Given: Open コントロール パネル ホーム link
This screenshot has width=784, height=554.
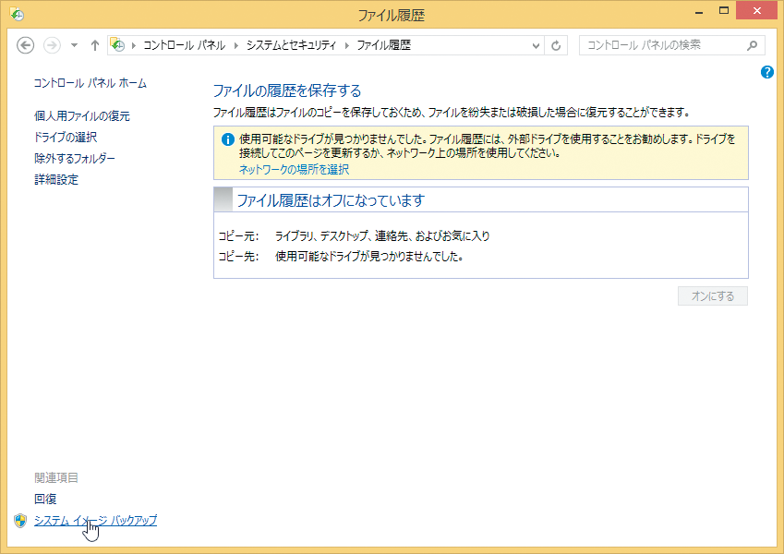Looking at the screenshot, I should click(90, 83).
